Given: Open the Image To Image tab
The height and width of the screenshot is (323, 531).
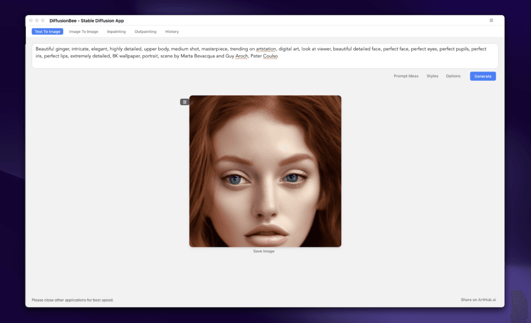Looking at the screenshot, I should (83, 32).
